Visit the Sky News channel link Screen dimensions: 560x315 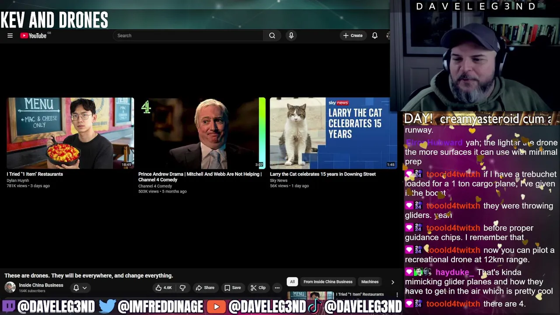click(x=279, y=180)
